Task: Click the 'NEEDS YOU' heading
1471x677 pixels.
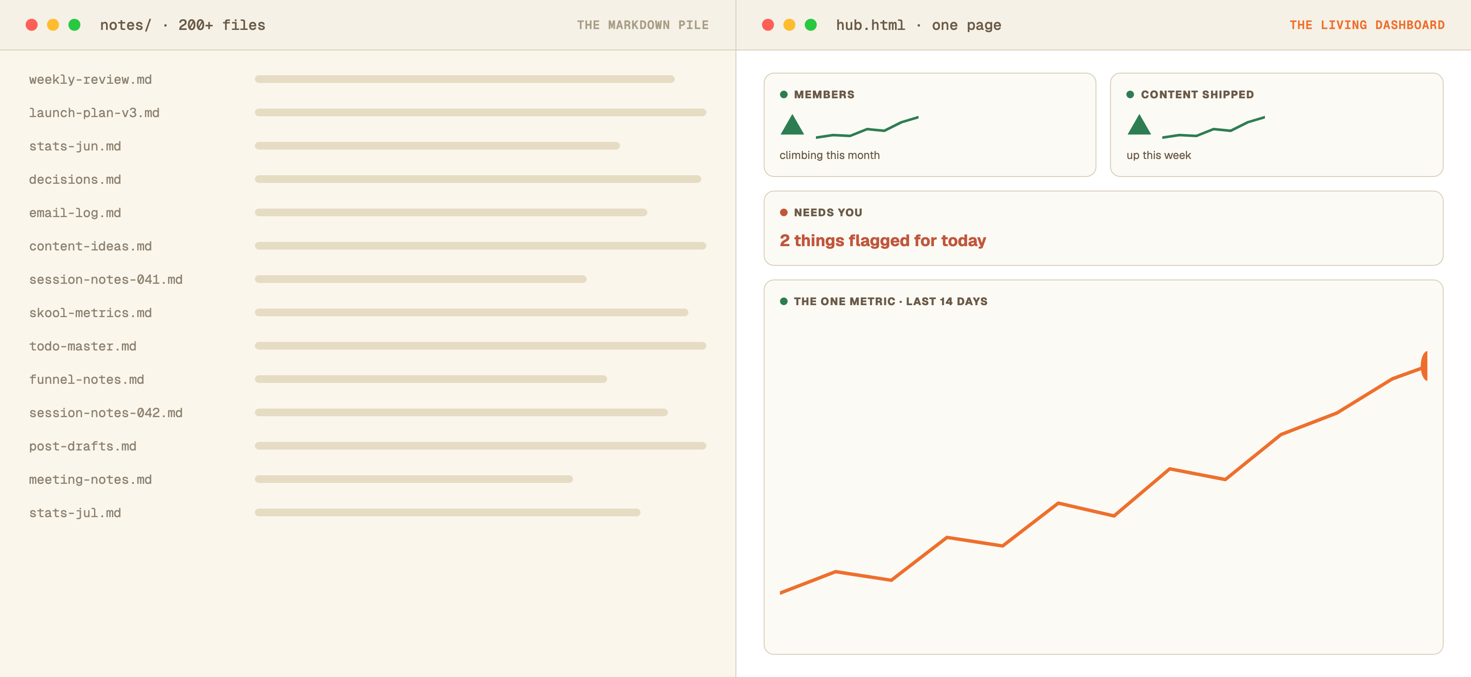Action: 828,212
